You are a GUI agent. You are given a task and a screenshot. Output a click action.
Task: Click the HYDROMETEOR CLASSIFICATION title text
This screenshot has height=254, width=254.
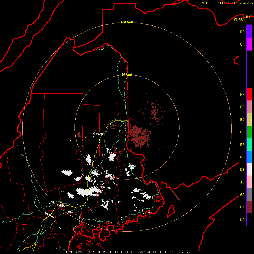[x=99, y=252]
